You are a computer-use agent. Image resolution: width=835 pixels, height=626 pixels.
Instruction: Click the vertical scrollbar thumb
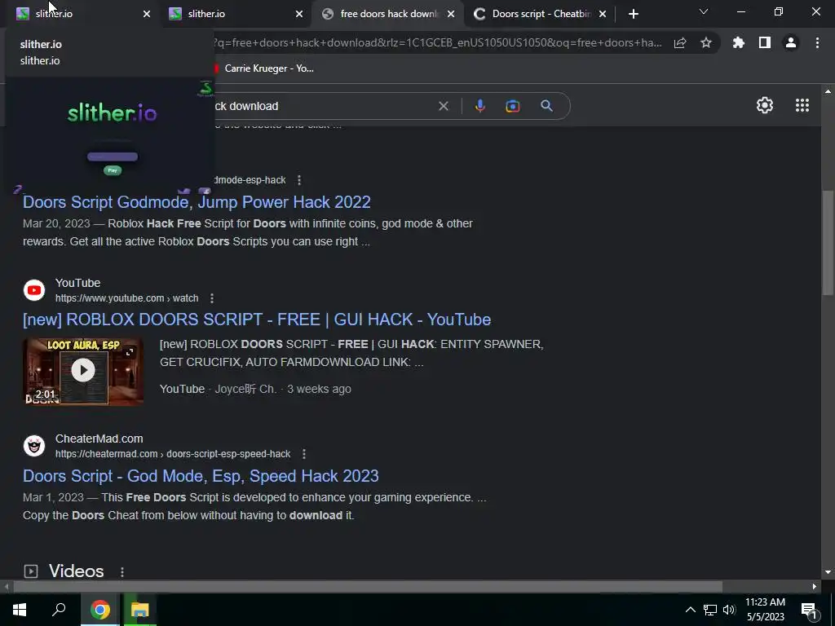[828, 242]
